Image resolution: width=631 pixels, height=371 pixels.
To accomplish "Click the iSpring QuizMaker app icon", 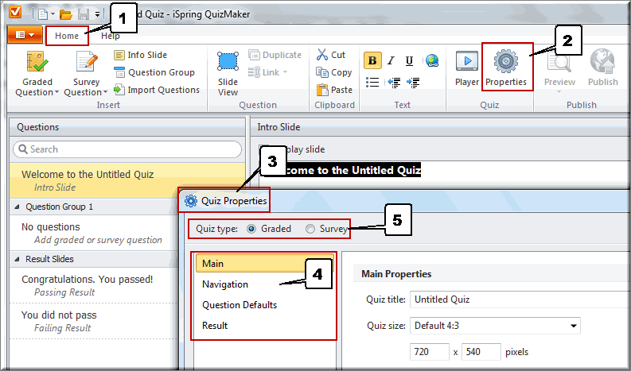I will coord(15,13).
